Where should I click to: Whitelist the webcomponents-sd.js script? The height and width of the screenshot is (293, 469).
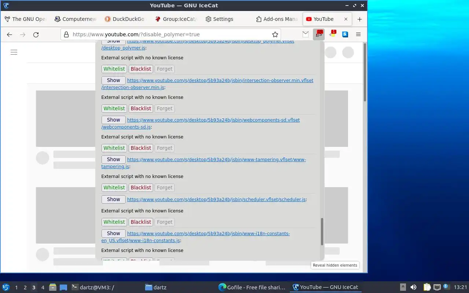[x=114, y=148]
